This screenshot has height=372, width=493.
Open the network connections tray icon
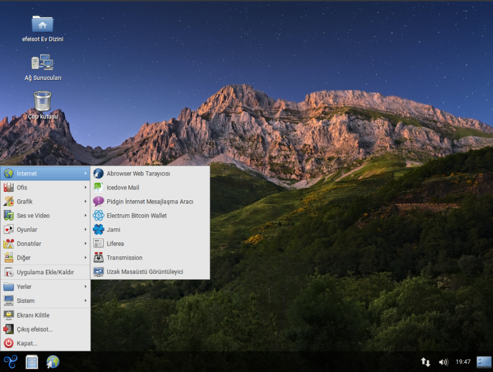tap(426, 362)
